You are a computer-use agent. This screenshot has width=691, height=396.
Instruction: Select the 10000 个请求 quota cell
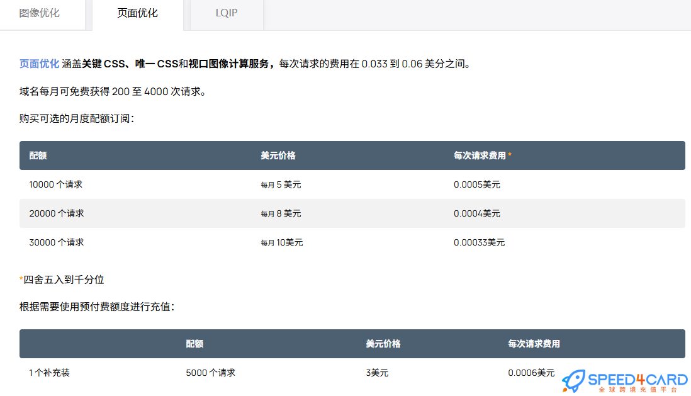coord(56,184)
